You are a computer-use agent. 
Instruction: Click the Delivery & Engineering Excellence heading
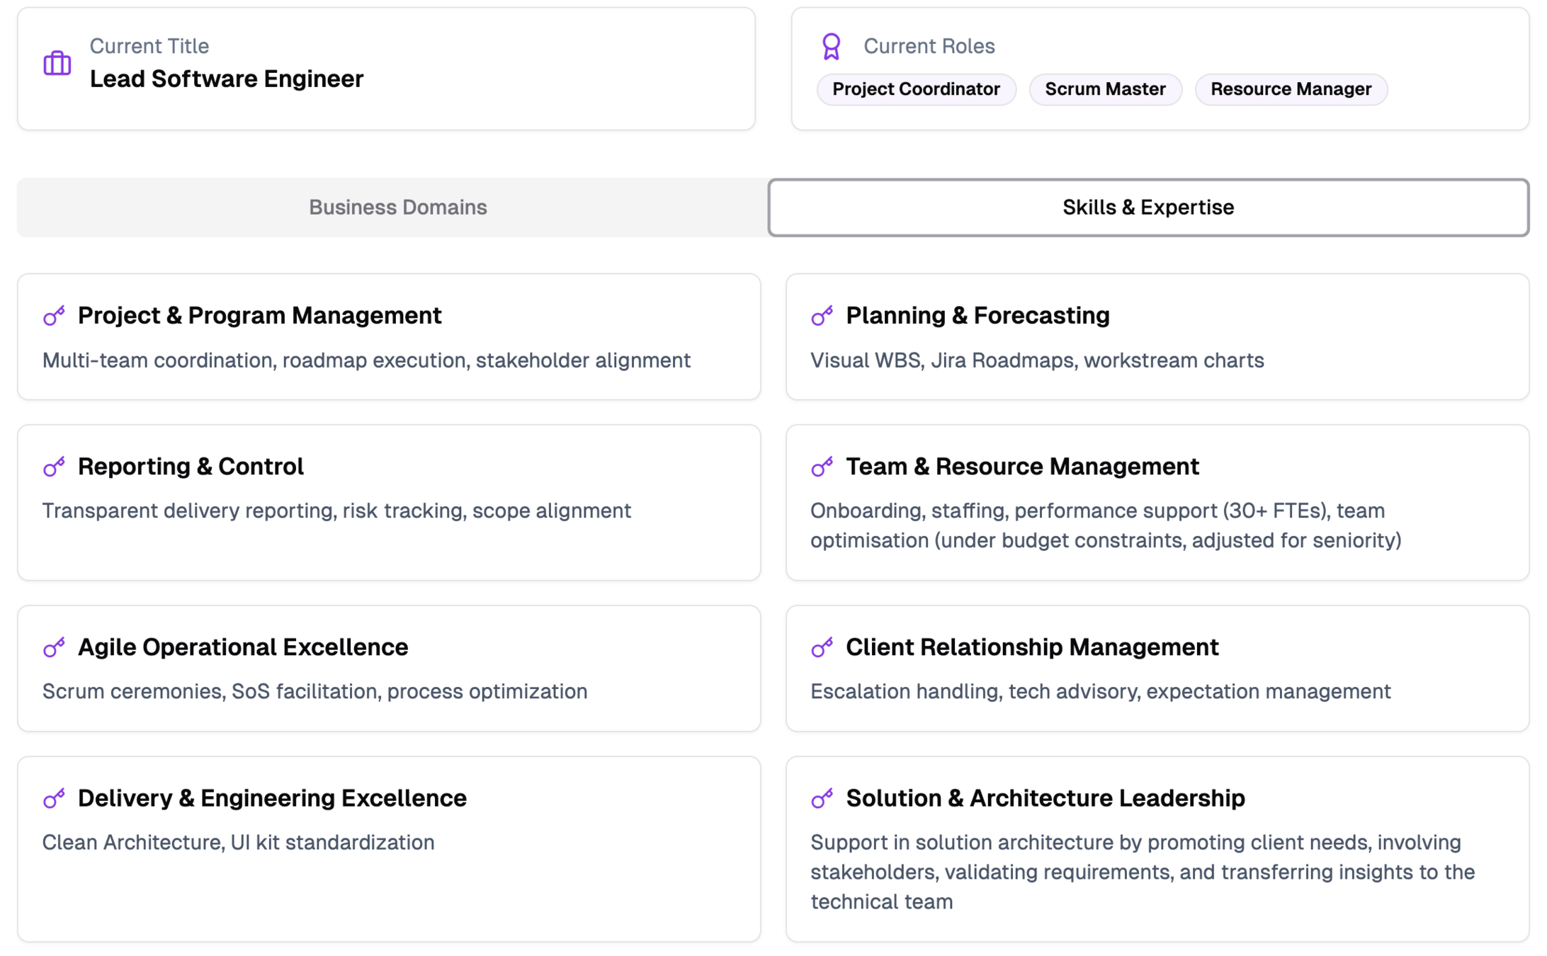point(272,798)
